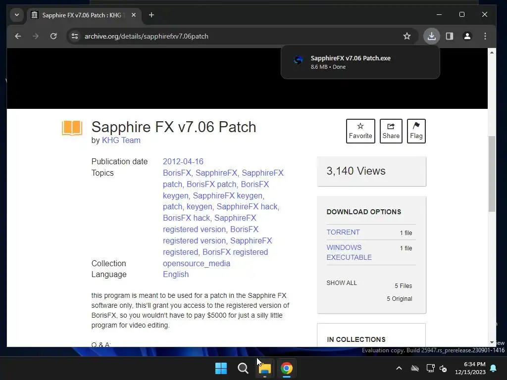
Task: Open the SapphireFX hack topic link
Action: [x=247, y=206]
